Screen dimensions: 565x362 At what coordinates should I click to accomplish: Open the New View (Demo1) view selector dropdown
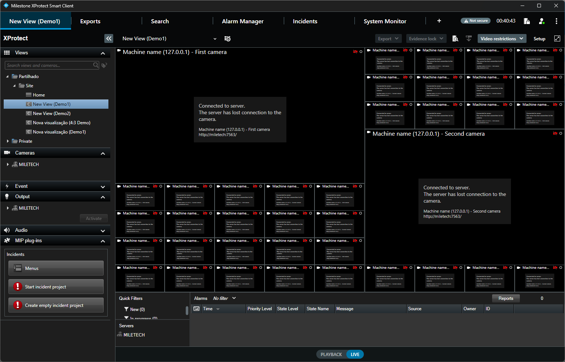coord(169,38)
